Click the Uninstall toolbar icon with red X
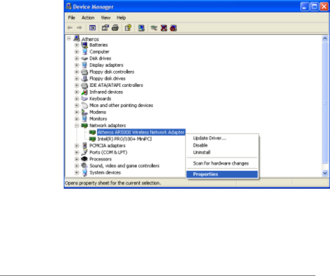 164,28
